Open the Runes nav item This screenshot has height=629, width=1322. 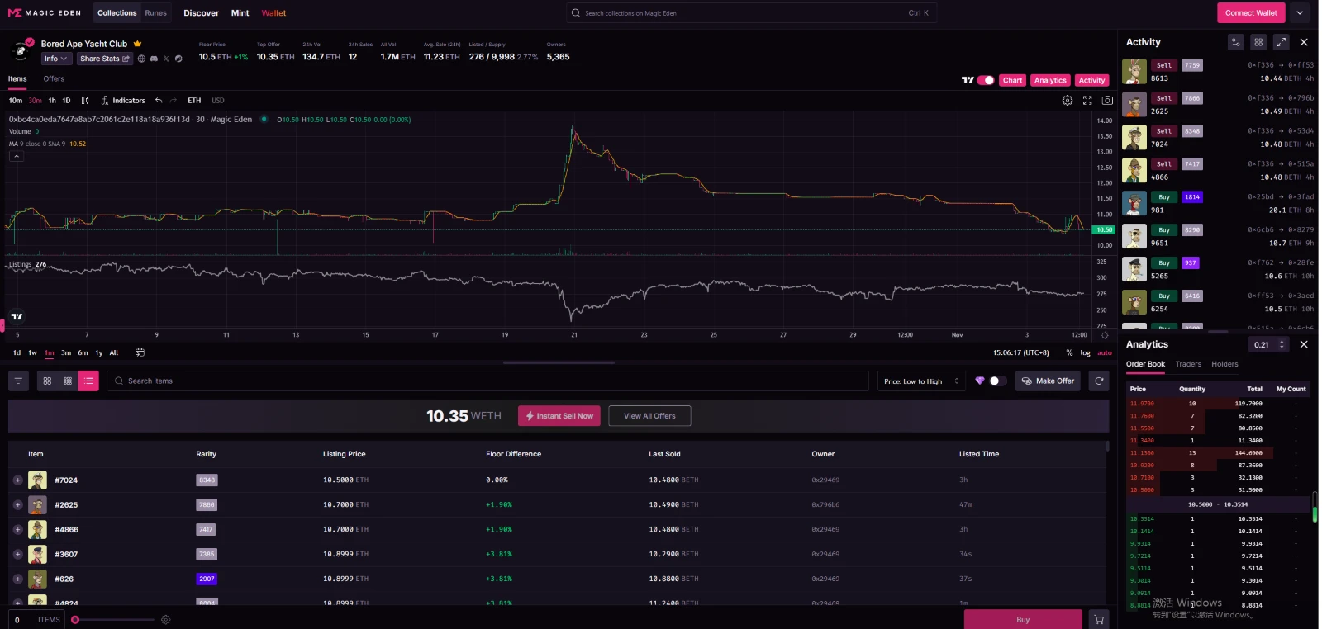pyautogui.click(x=155, y=13)
